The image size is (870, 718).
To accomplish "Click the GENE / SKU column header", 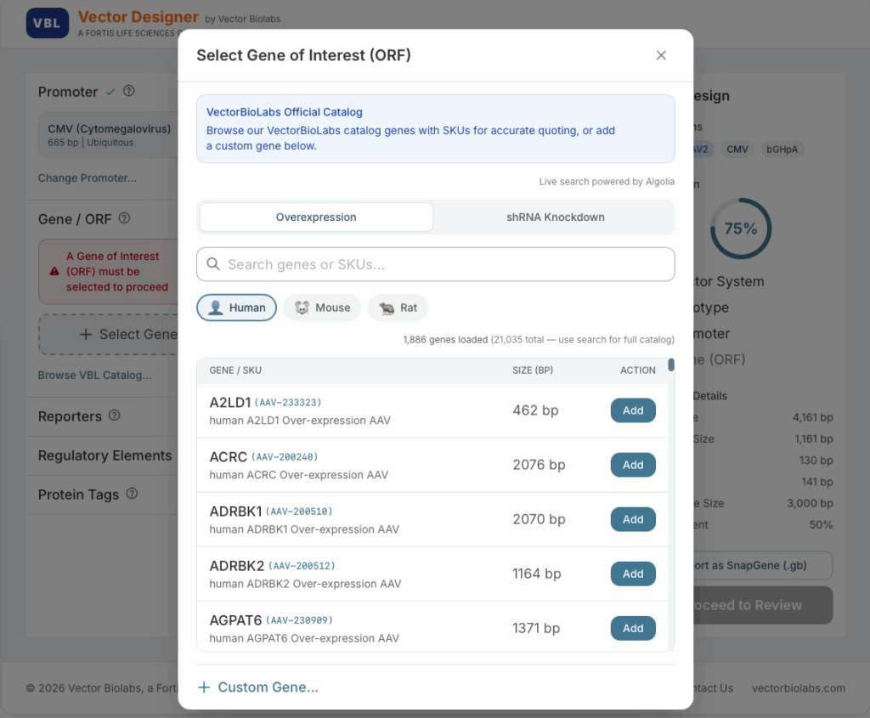I will 235,370.
